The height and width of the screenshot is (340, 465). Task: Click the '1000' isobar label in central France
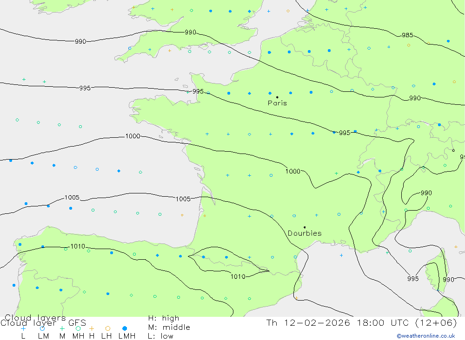click(x=292, y=171)
